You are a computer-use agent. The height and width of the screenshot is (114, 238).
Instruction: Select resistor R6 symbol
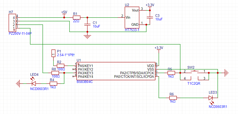click(173, 98)
